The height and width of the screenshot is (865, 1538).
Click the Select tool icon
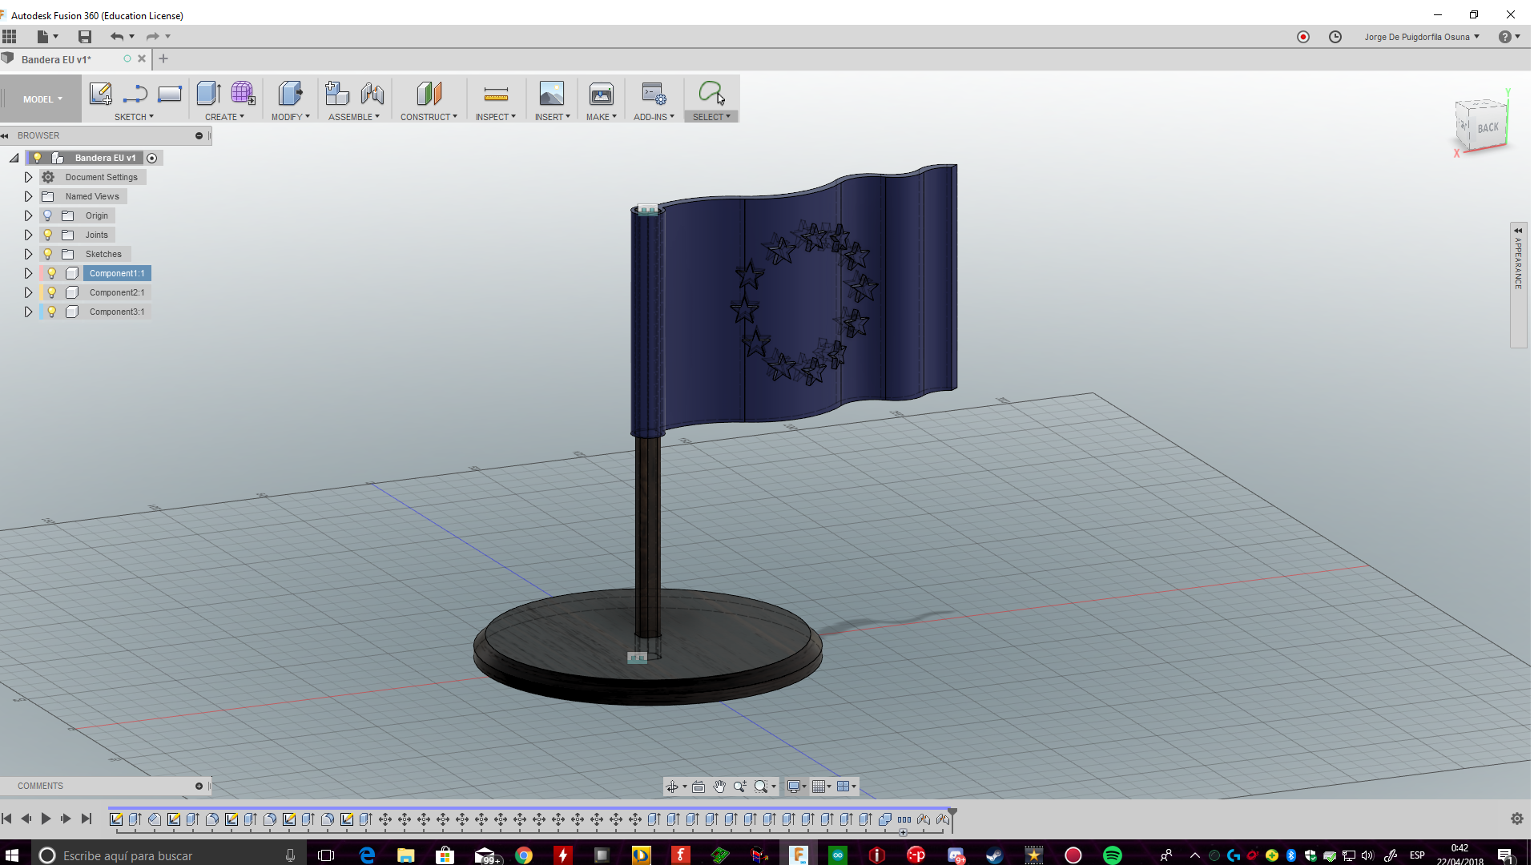[x=711, y=94]
